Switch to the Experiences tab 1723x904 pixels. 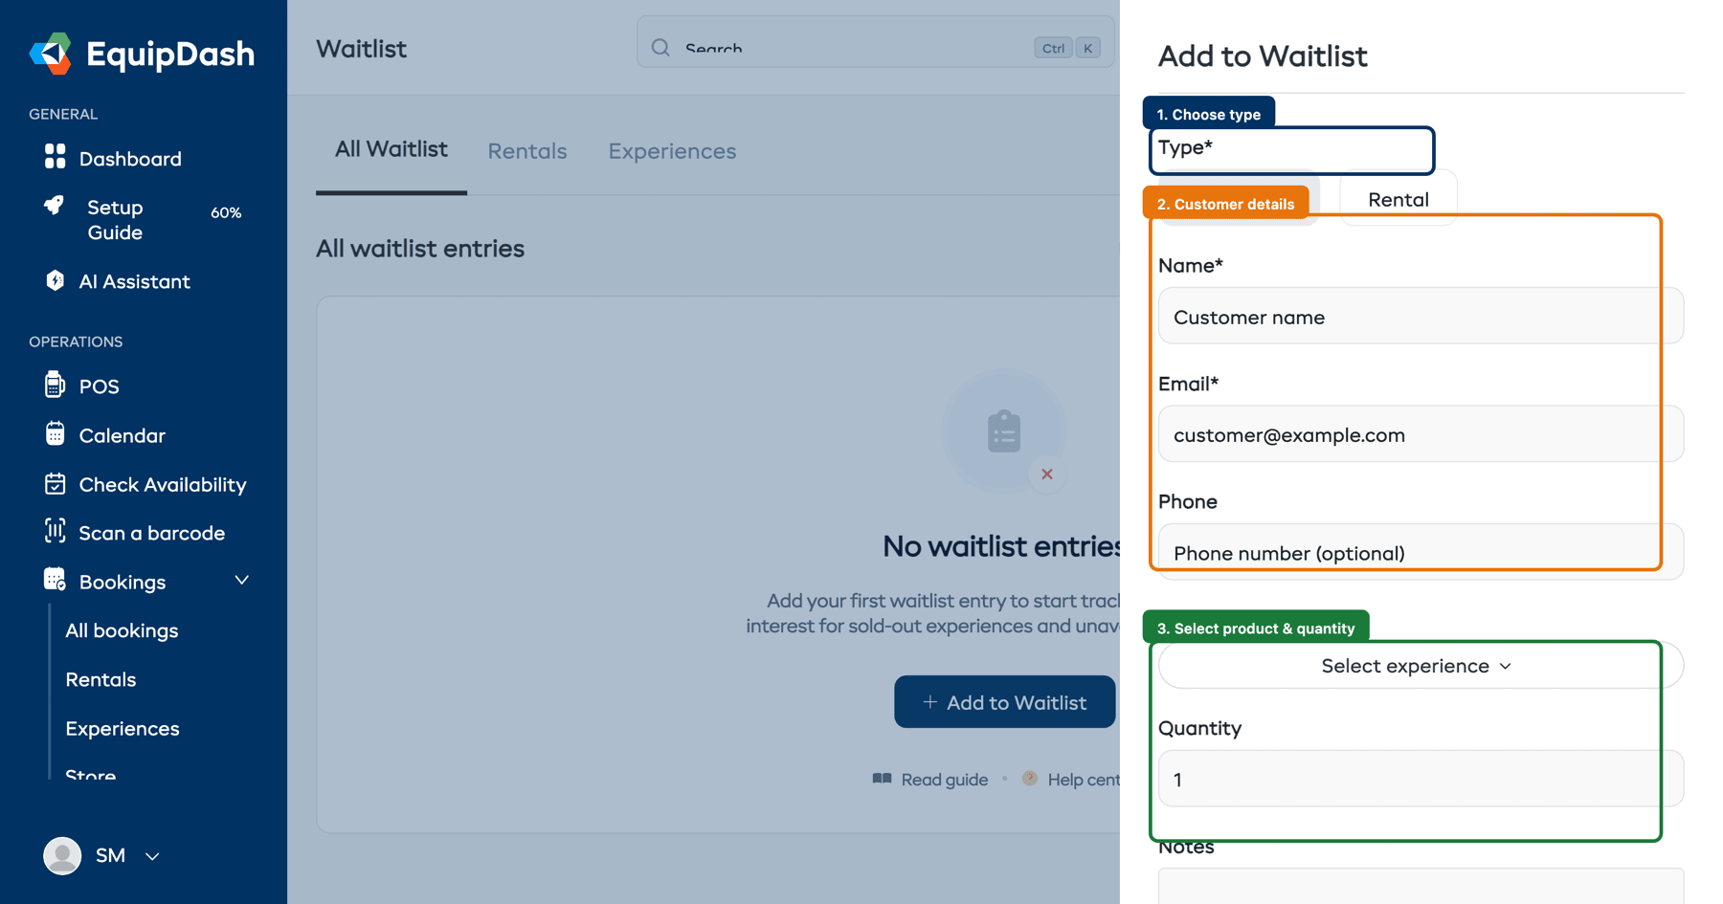pos(672,150)
